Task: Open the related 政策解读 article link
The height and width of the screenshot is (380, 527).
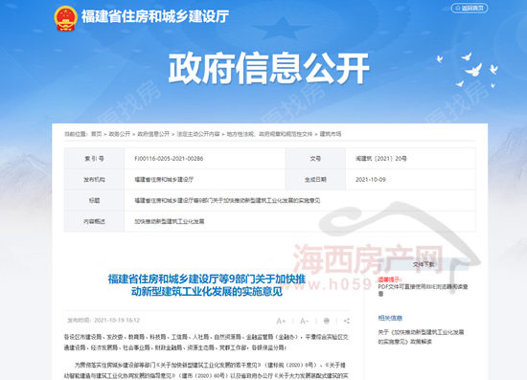Action: 421,337
